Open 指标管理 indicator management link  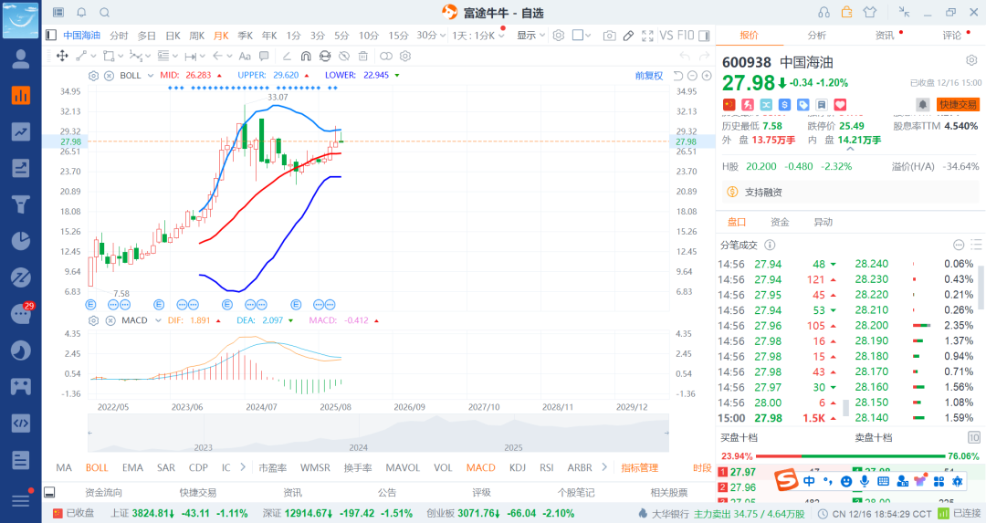click(x=639, y=467)
